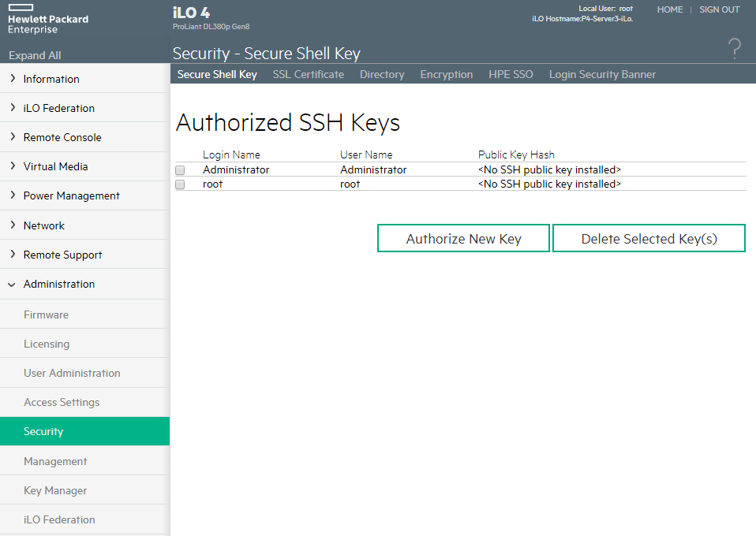
Task: Click Expand All in the sidebar
Action: point(35,55)
